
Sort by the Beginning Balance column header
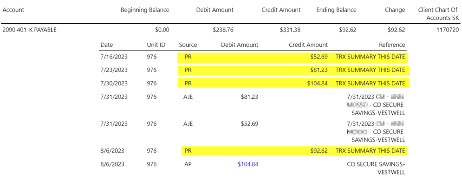pos(145,10)
